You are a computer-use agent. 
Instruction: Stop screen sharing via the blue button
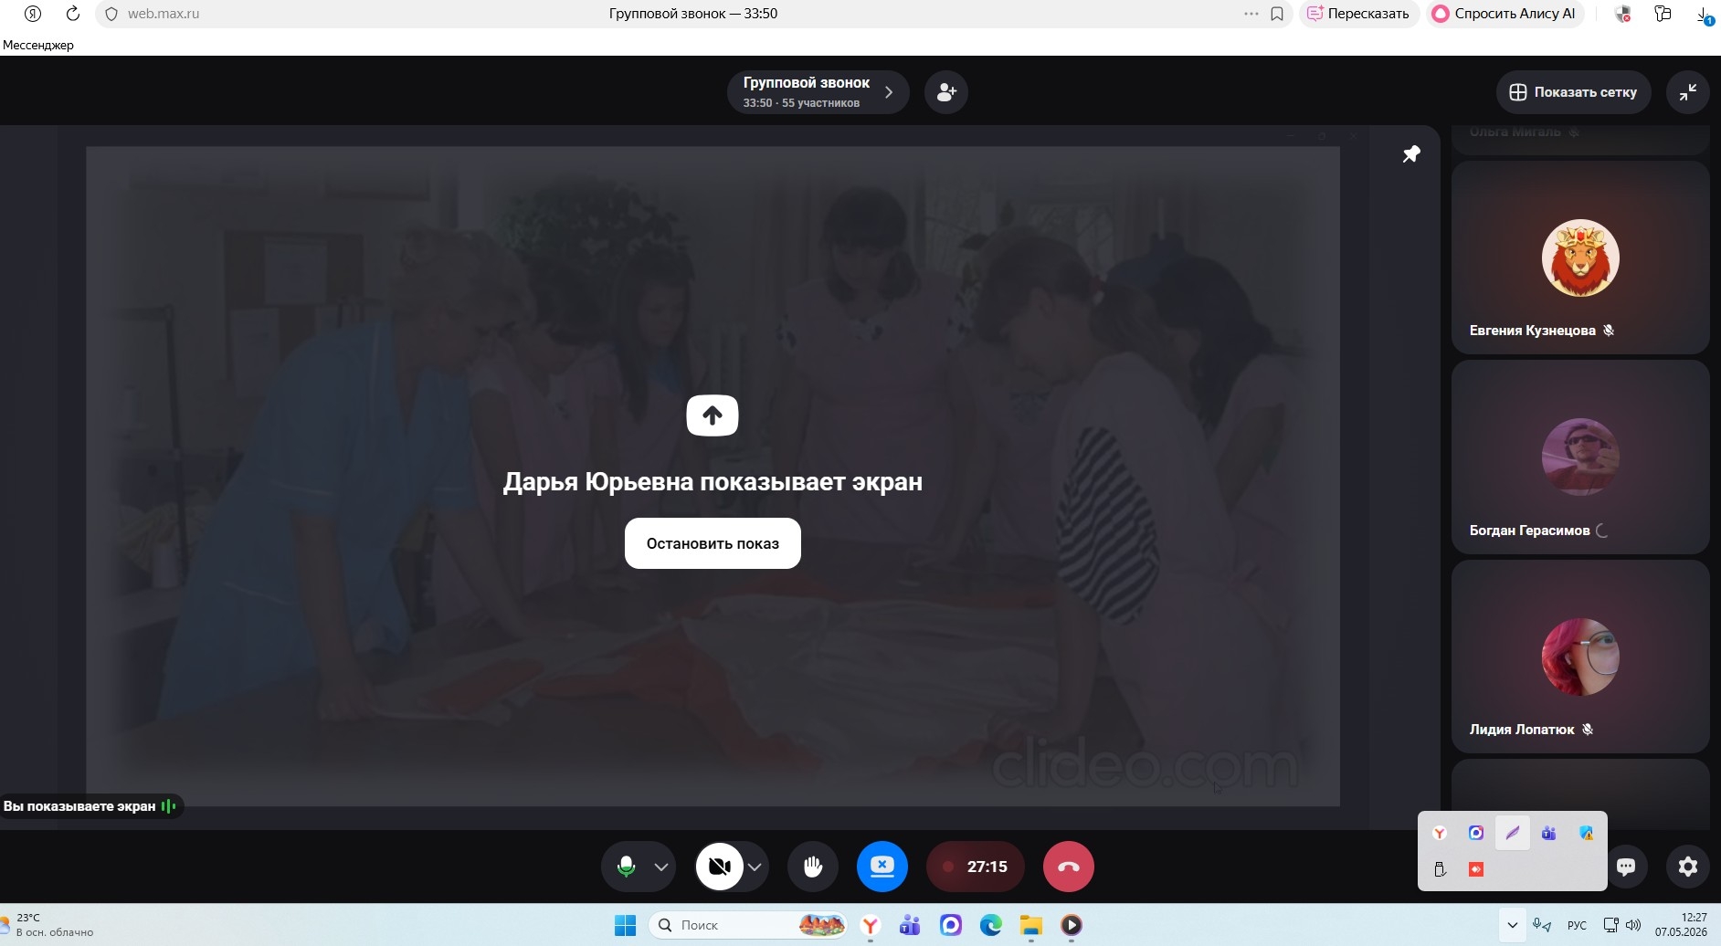pos(882,867)
